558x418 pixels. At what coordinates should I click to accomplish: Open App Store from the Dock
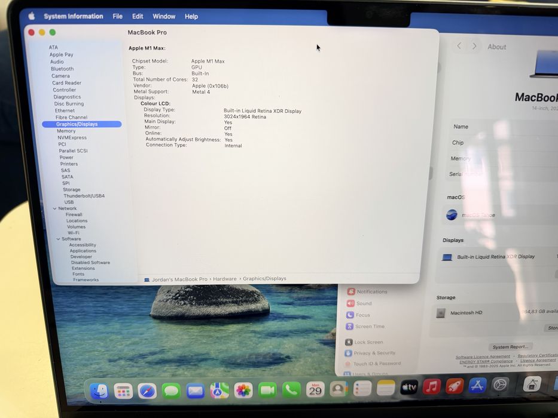coord(477,385)
